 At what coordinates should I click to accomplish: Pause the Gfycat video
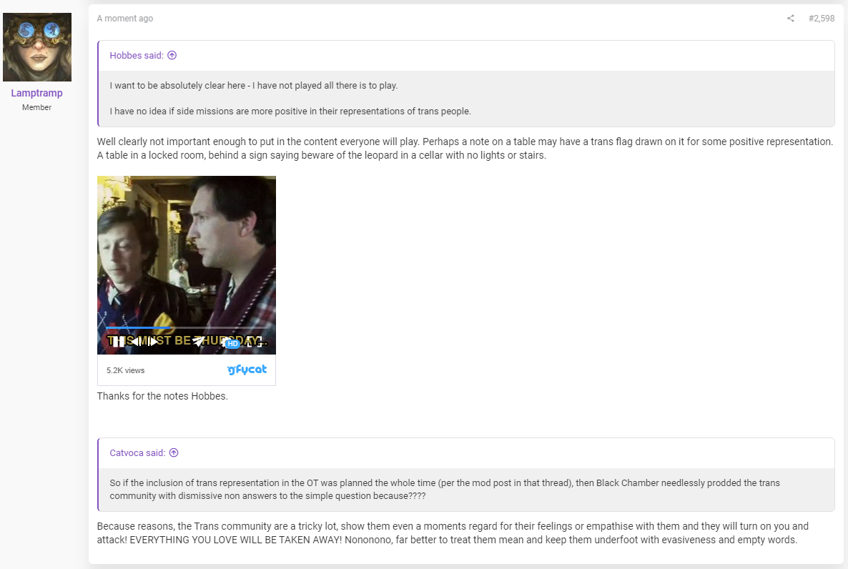pos(119,341)
